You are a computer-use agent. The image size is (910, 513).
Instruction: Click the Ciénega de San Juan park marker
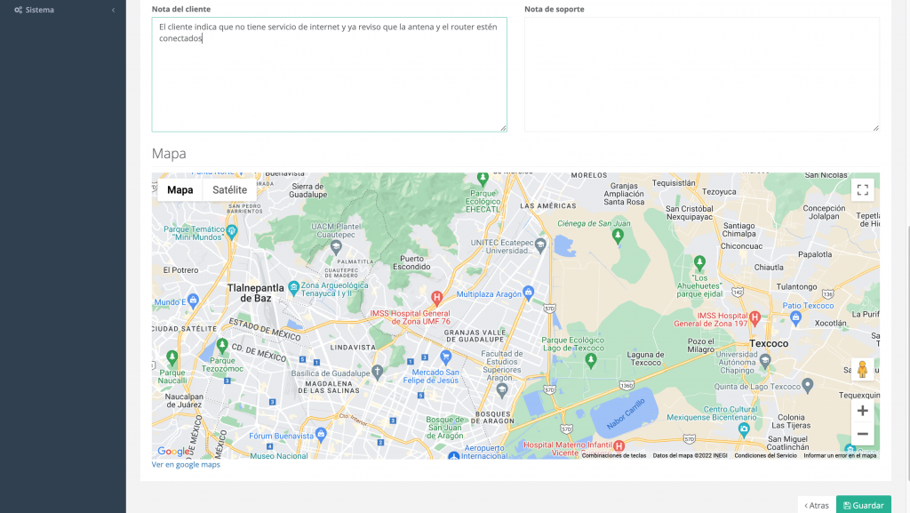pos(618,236)
